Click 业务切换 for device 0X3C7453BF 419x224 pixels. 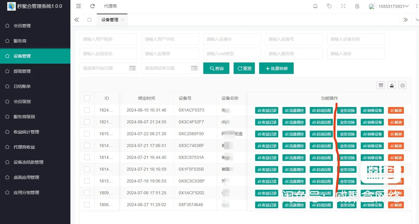[x=347, y=146]
